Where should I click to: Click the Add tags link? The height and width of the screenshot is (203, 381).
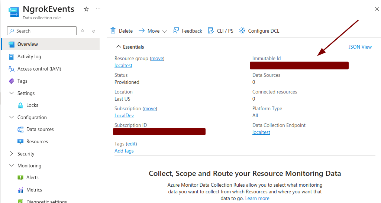[124, 151]
